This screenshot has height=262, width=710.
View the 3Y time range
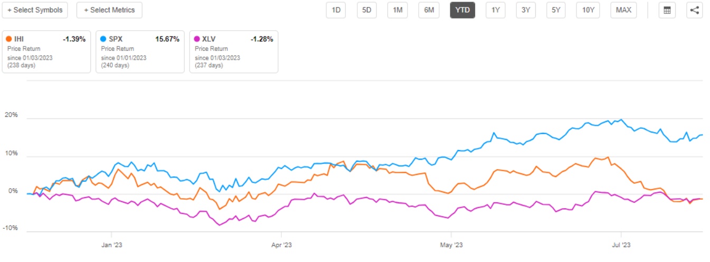click(x=526, y=10)
